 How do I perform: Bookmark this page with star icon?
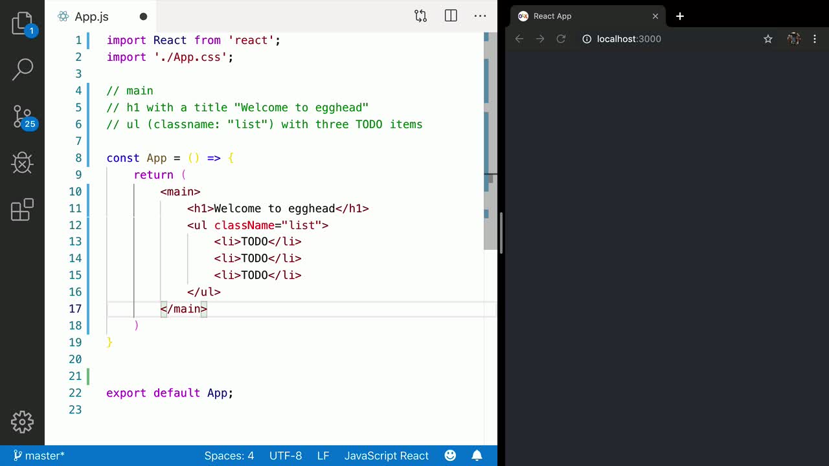(x=767, y=39)
